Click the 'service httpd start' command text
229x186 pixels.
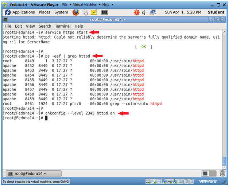(66, 32)
